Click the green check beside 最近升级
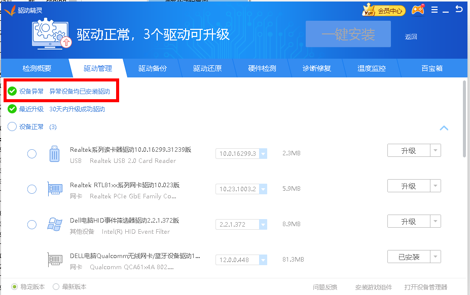This screenshot has width=470, height=295. (x=12, y=109)
